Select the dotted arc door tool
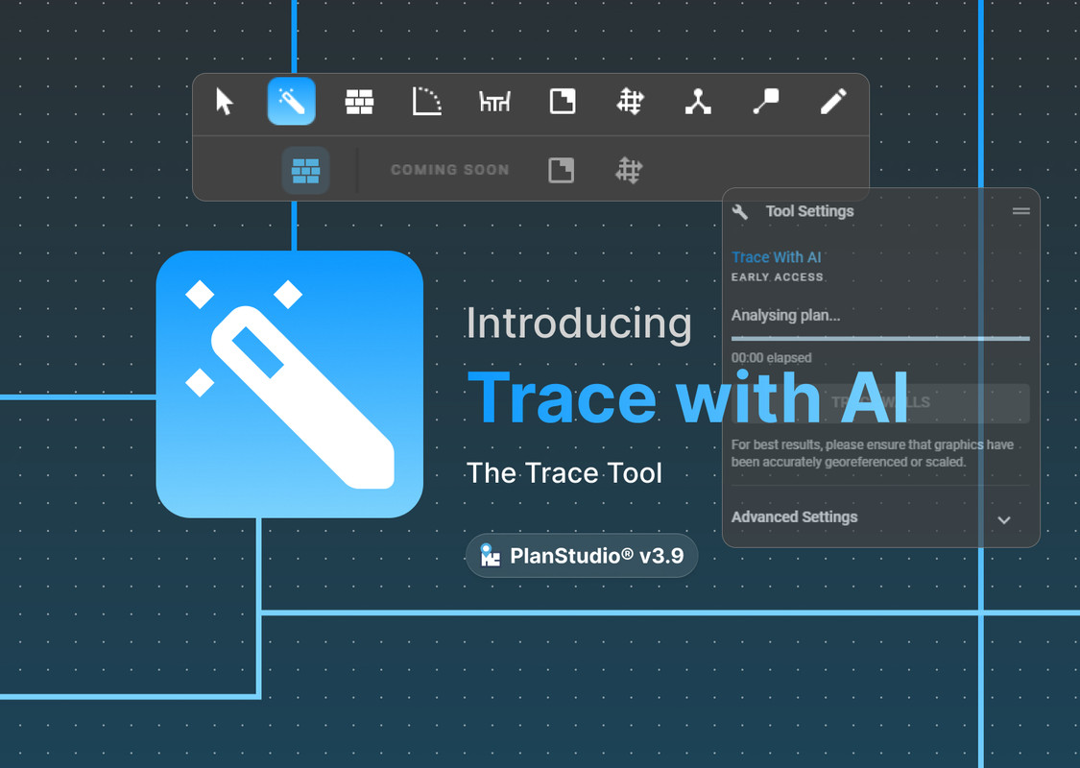Image resolution: width=1080 pixels, height=768 pixels. 426,101
